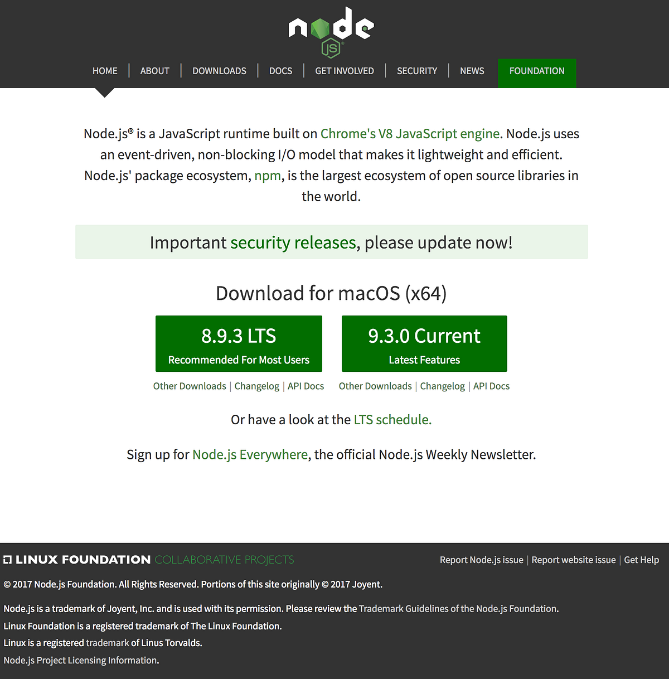This screenshot has height=679, width=669.
Task: Download the 8.9.3 LTS version
Action: [239, 343]
